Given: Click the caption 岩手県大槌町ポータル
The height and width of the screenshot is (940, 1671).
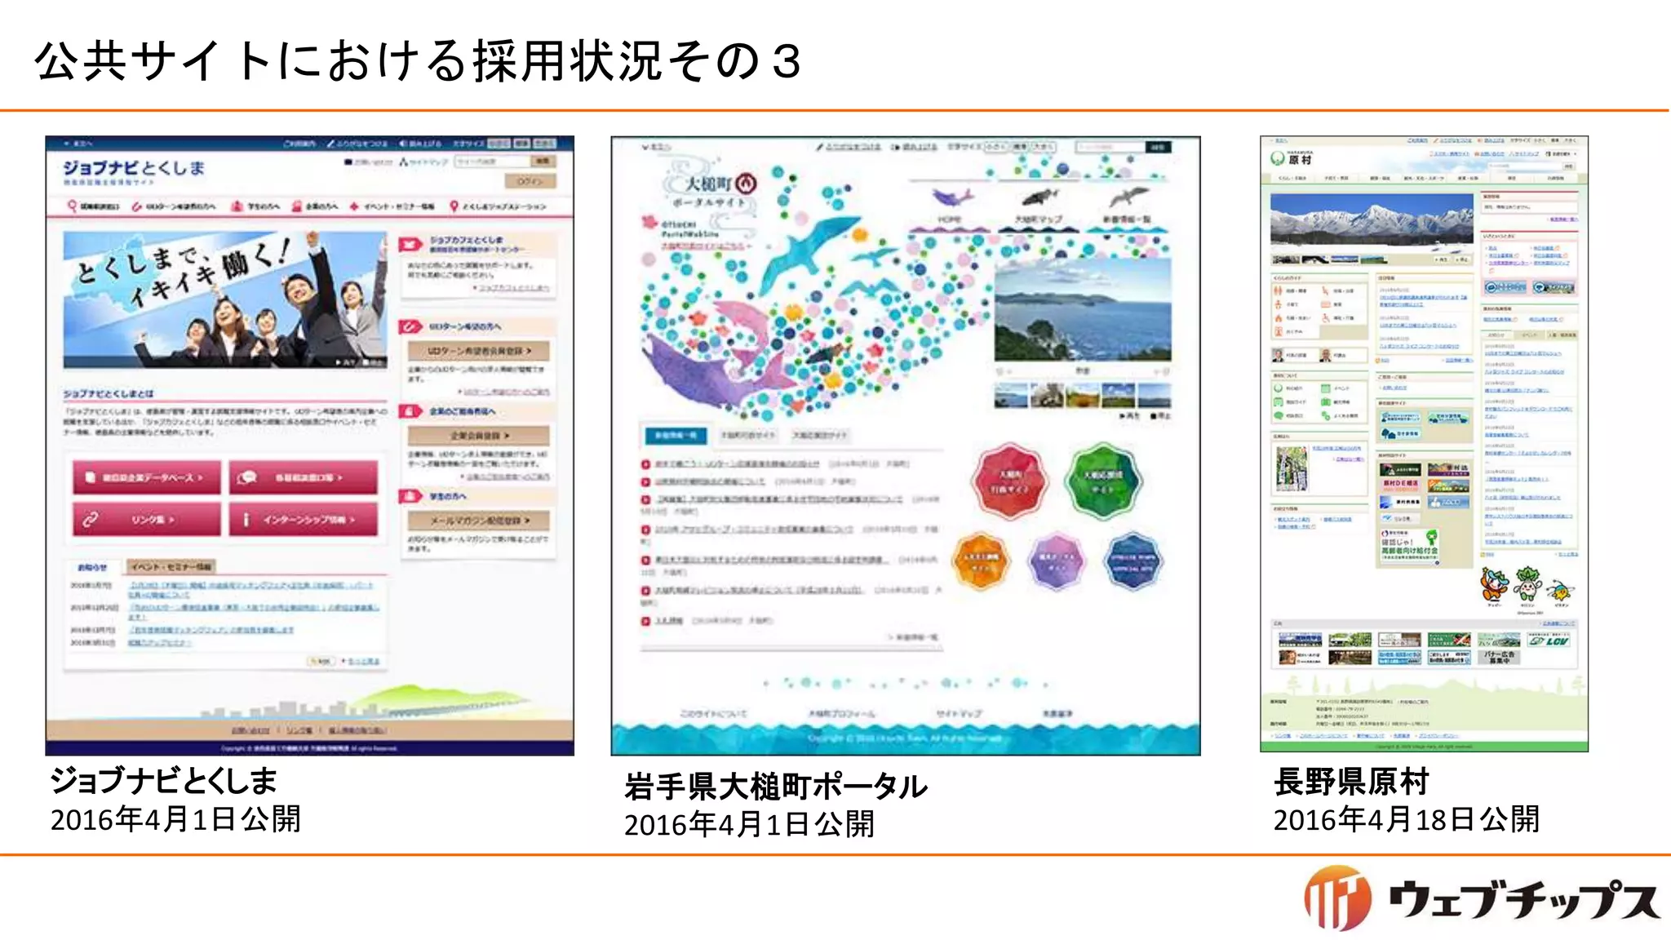Looking at the screenshot, I should (776, 787).
